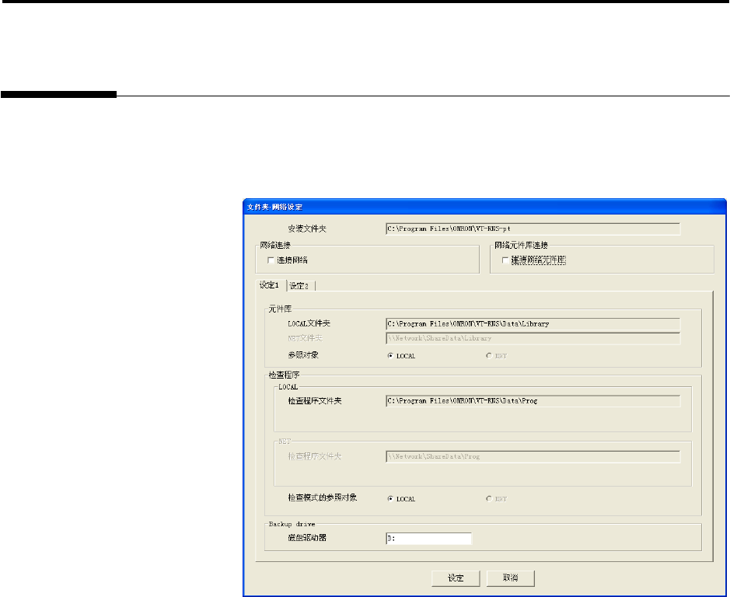Cancel the dialog with 取消
Screen dimensions: 730x597
point(510,578)
